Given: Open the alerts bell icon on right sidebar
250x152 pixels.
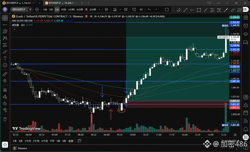Looking at the screenshot, I should 246,129.
